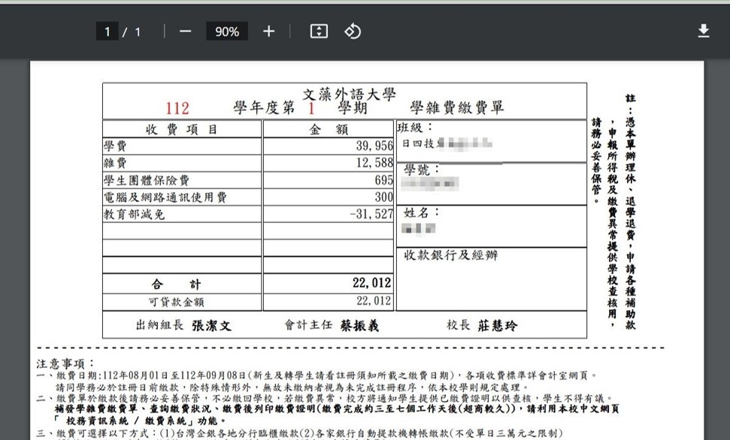Click the zoom out minus icon
730x440 pixels.
185,32
